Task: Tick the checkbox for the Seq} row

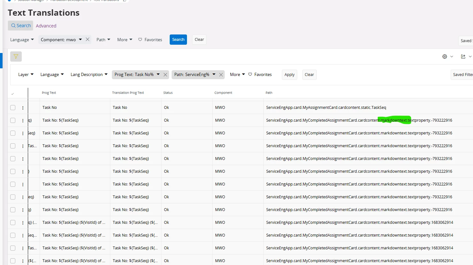Action: (13, 133)
